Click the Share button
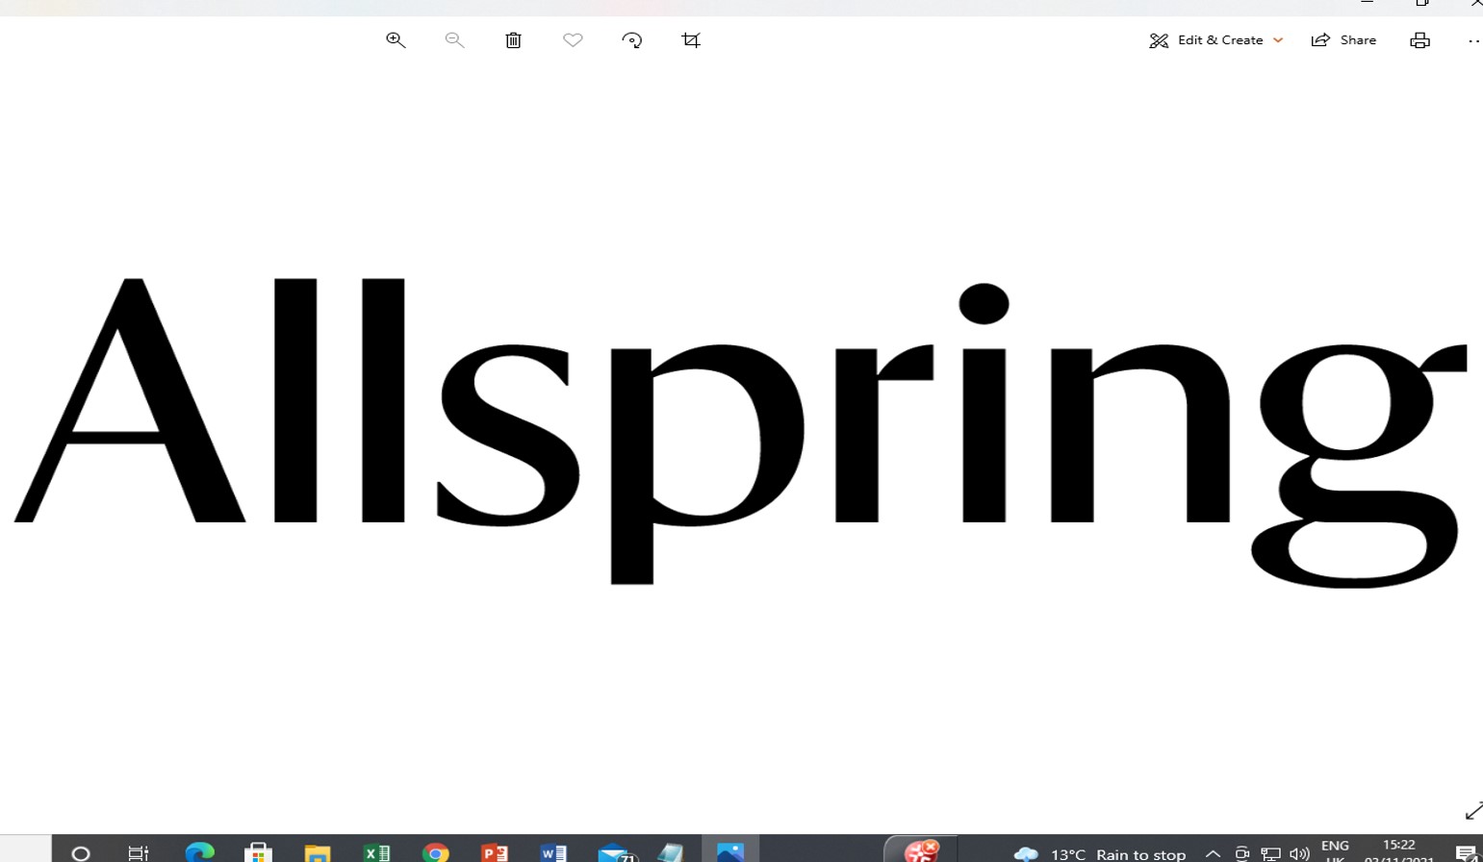The image size is (1483, 862). click(x=1344, y=40)
